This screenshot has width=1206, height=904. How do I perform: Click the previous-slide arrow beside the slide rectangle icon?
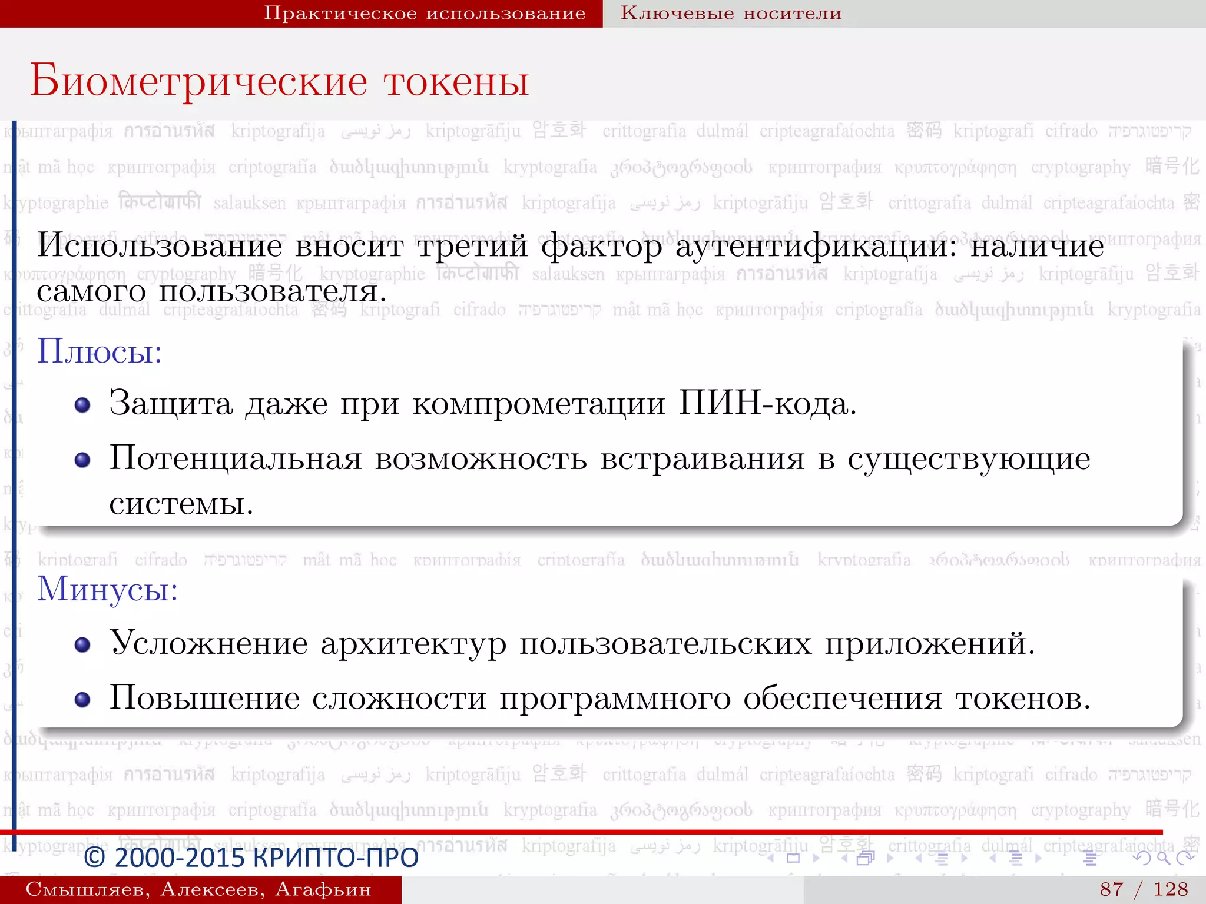tap(770, 858)
